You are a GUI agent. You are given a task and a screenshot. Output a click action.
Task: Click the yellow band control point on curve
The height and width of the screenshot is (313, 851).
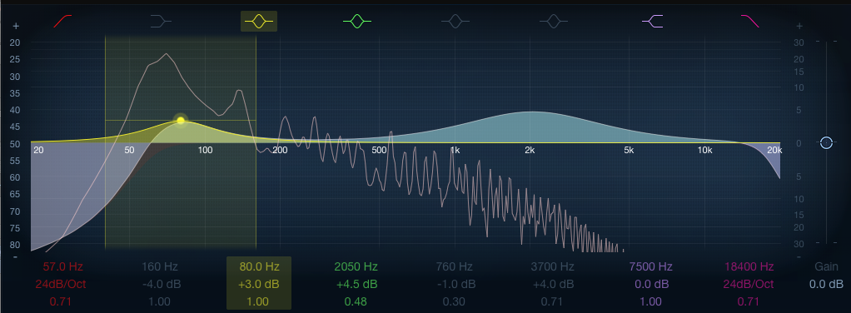click(181, 121)
